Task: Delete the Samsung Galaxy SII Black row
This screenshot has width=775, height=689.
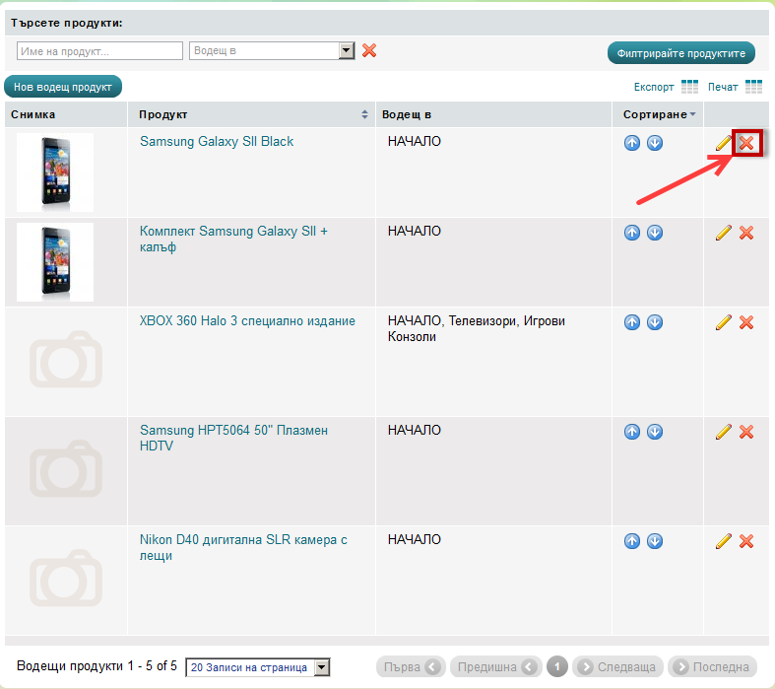Action: coord(746,143)
